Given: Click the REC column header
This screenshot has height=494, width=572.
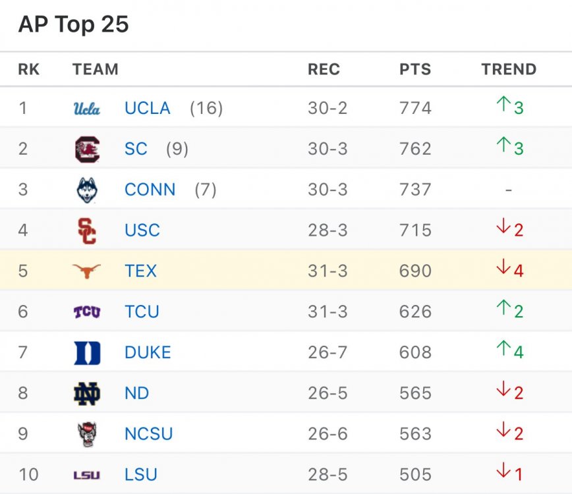Looking at the screenshot, I should [x=324, y=69].
